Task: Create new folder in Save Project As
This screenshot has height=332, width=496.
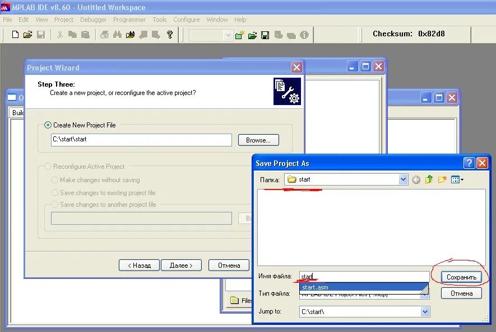Action: [x=442, y=180]
